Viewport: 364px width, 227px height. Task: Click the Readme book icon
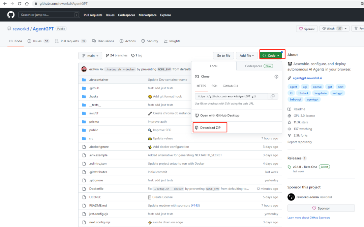289,109
